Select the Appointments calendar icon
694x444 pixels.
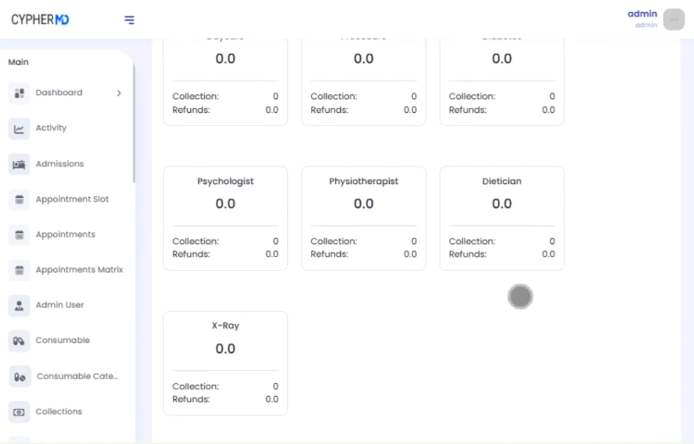[x=19, y=235]
